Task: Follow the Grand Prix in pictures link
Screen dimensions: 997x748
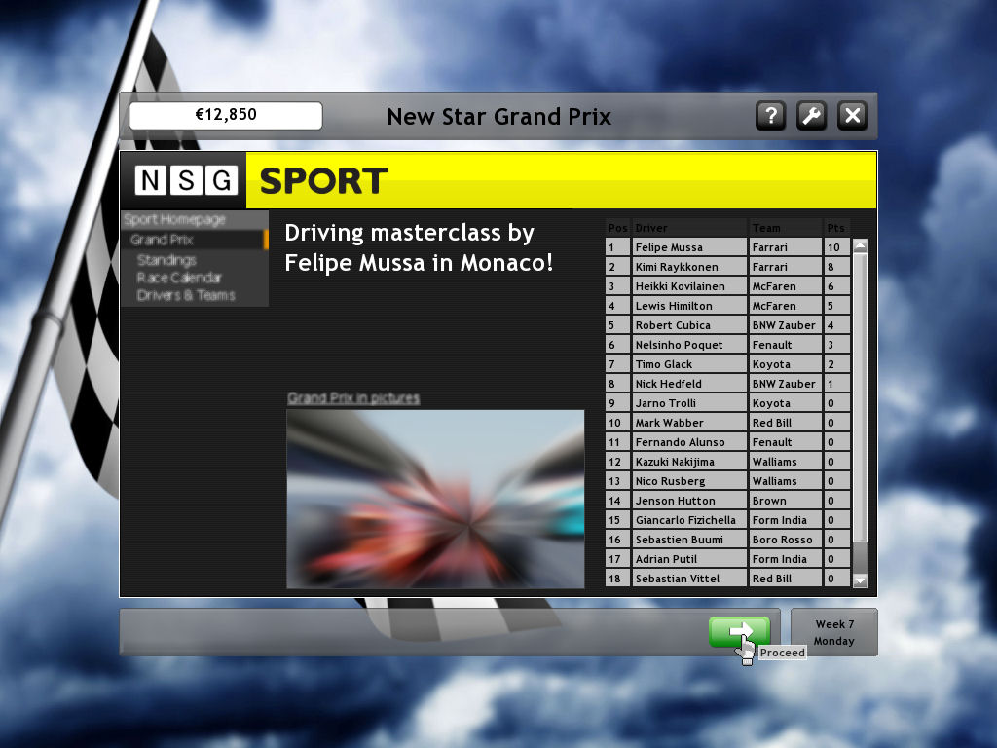Action: point(353,398)
